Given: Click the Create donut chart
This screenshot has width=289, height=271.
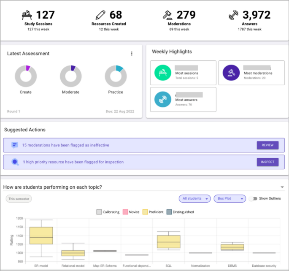Looking at the screenshot, I should click(26, 76).
